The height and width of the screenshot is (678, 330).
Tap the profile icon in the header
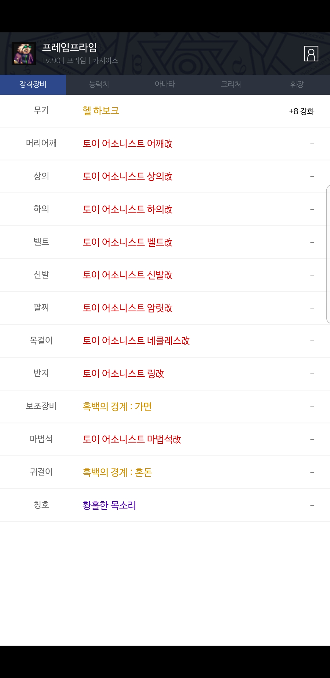(x=311, y=54)
